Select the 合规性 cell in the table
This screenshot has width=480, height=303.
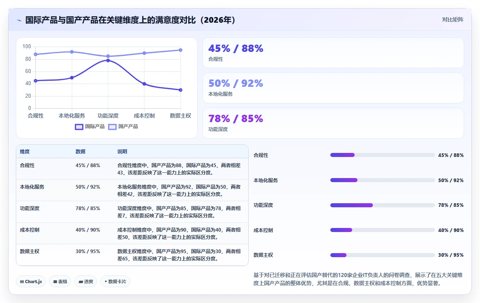pyautogui.click(x=27, y=165)
